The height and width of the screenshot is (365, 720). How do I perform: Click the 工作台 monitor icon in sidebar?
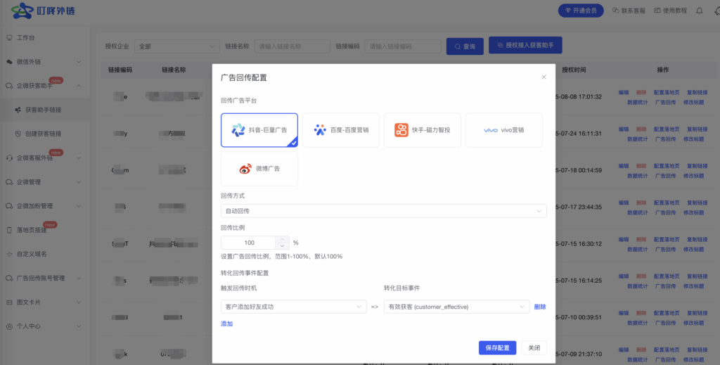pos(9,38)
